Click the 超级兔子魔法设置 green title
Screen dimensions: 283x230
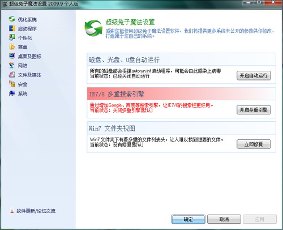point(130,22)
